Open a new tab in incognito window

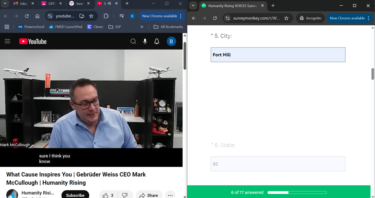coord(273,6)
